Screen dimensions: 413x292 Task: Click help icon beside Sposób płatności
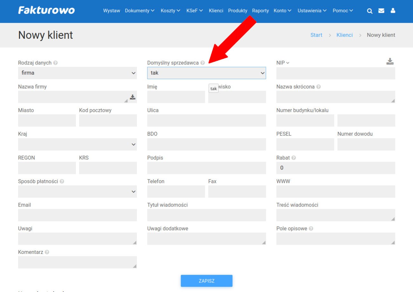pos(62,181)
